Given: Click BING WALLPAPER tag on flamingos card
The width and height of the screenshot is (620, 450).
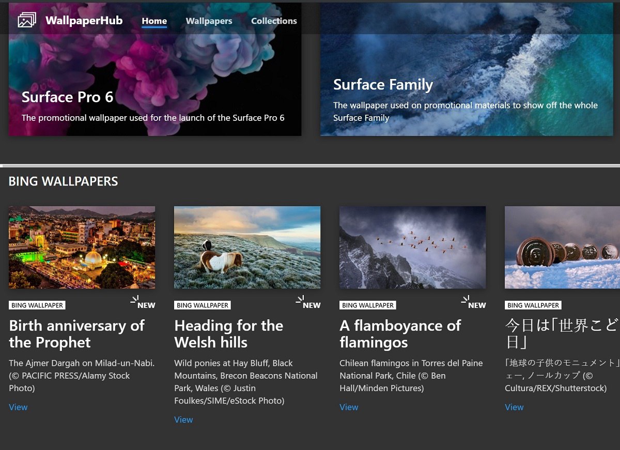Looking at the screenshot, I should pos(368,305).
